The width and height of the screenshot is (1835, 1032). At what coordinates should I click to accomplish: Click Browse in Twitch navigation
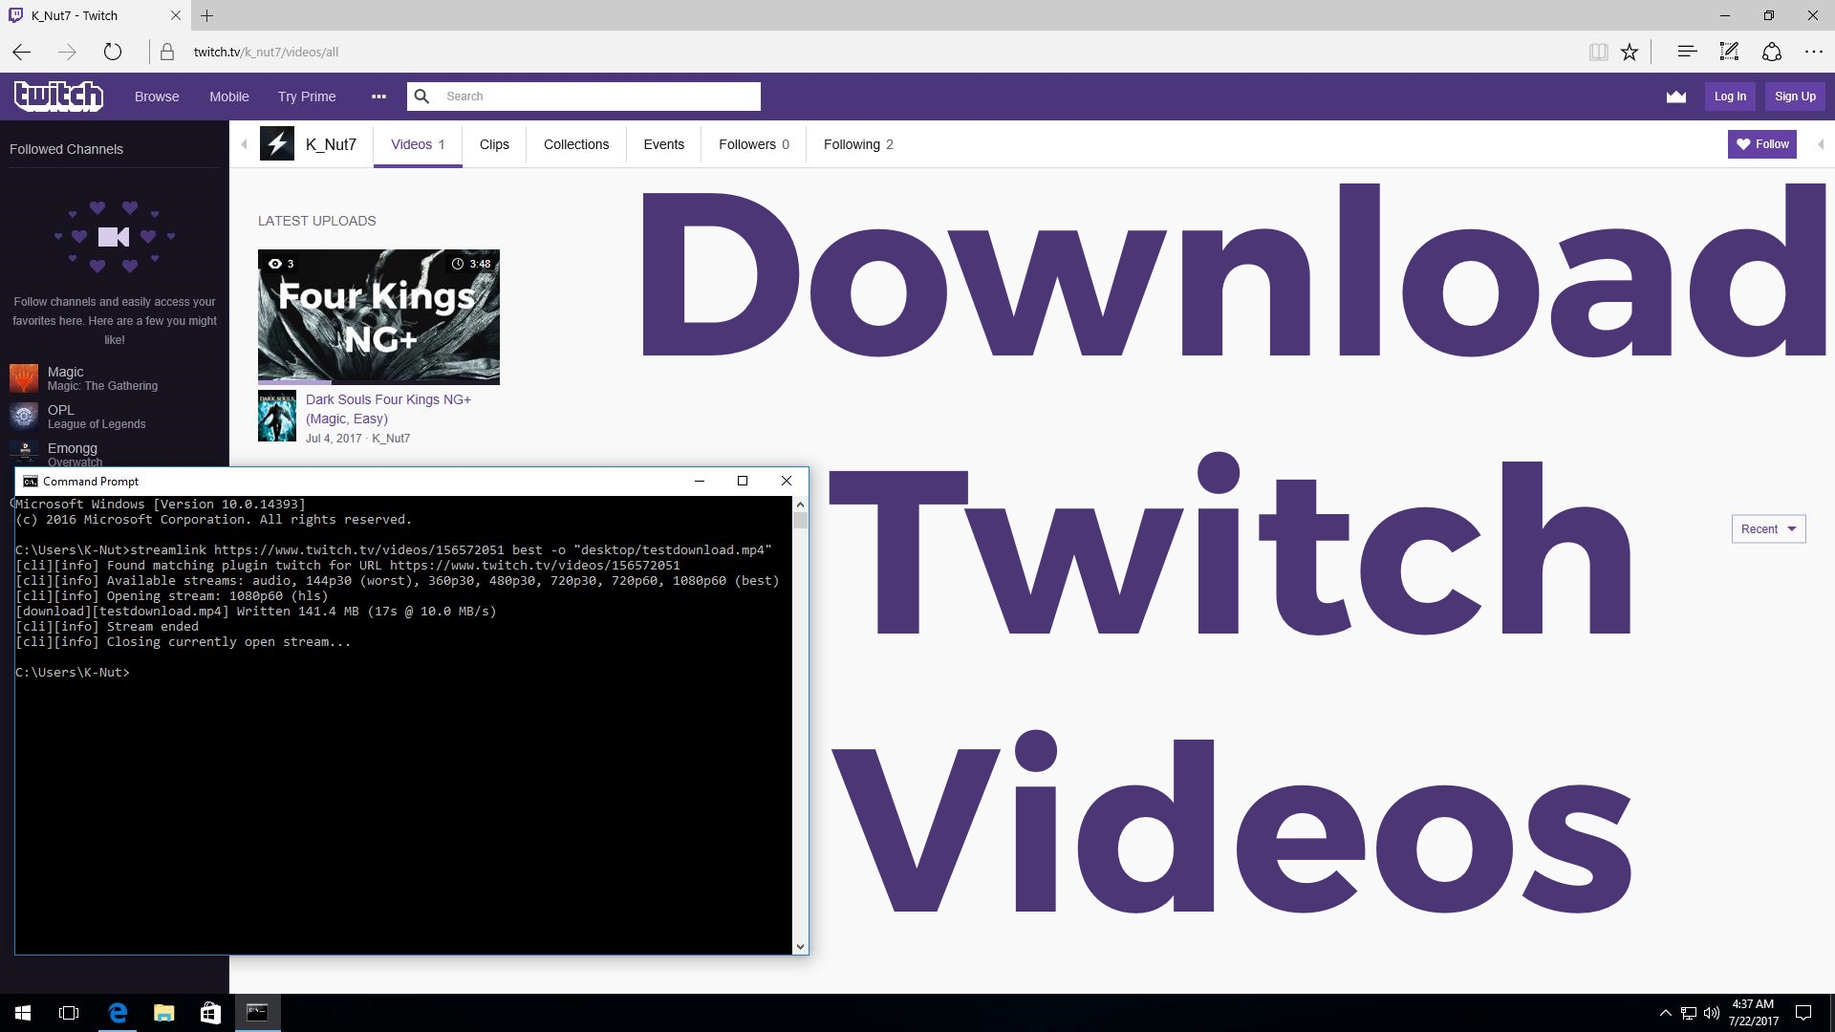click(x=157, y=97)
